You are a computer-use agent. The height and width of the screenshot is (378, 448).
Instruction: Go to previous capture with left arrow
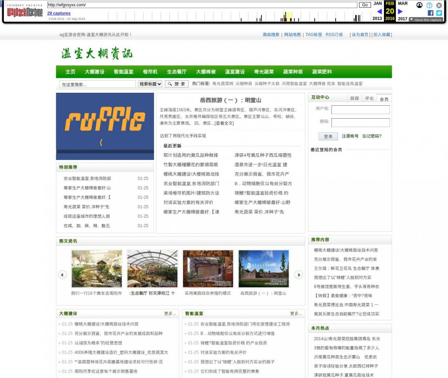[x=380, y=11]
